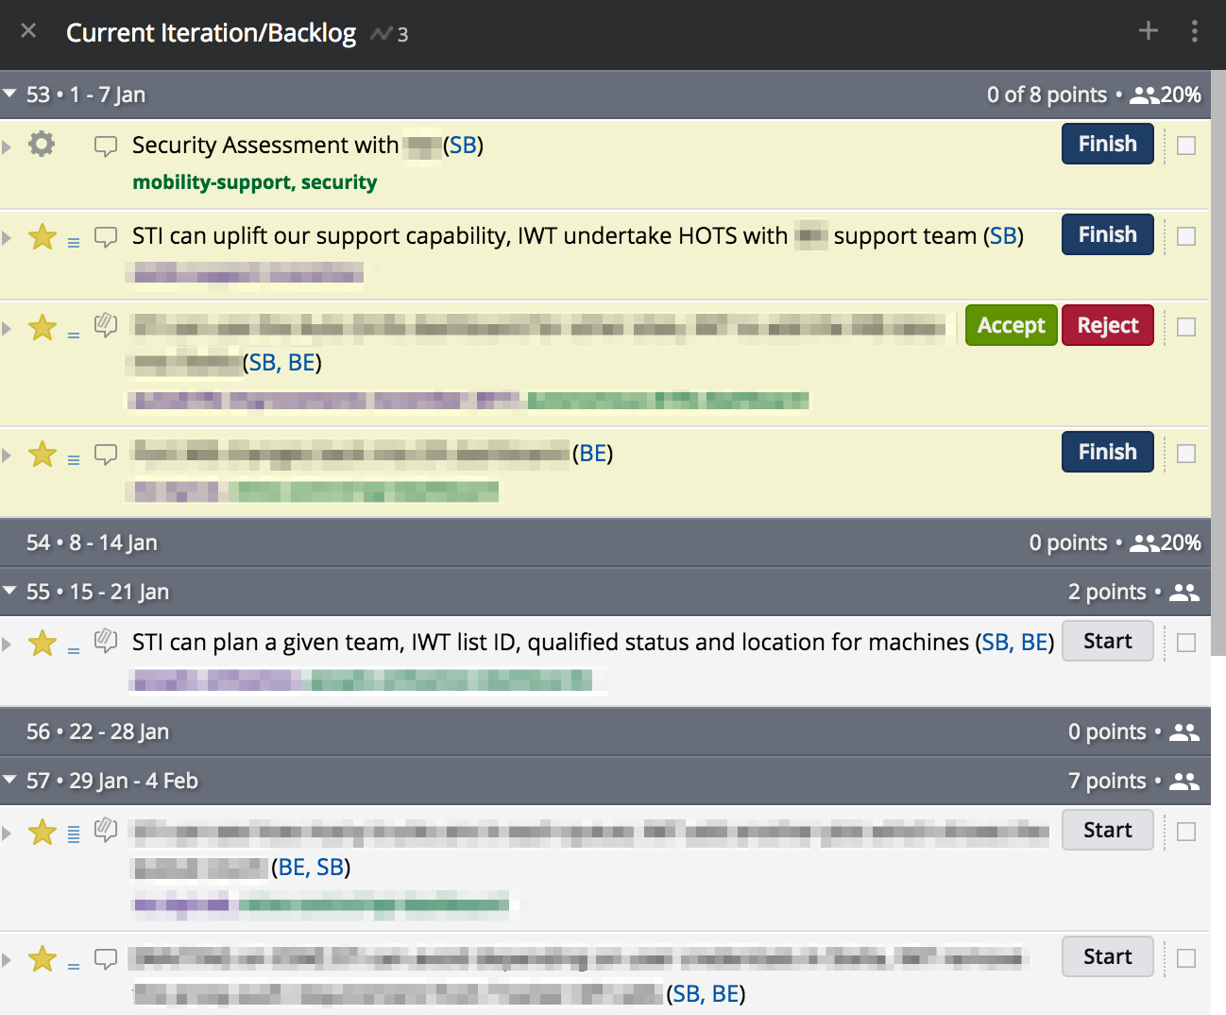
Task: Click the green Accept button
Action: [x=1011, y=326]
